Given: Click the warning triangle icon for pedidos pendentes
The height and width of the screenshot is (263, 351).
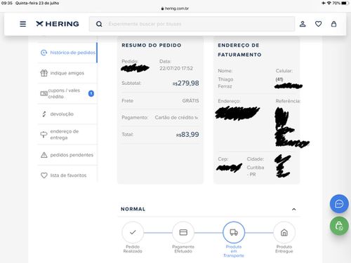Looking at the screenshot, I should point(44,155).
